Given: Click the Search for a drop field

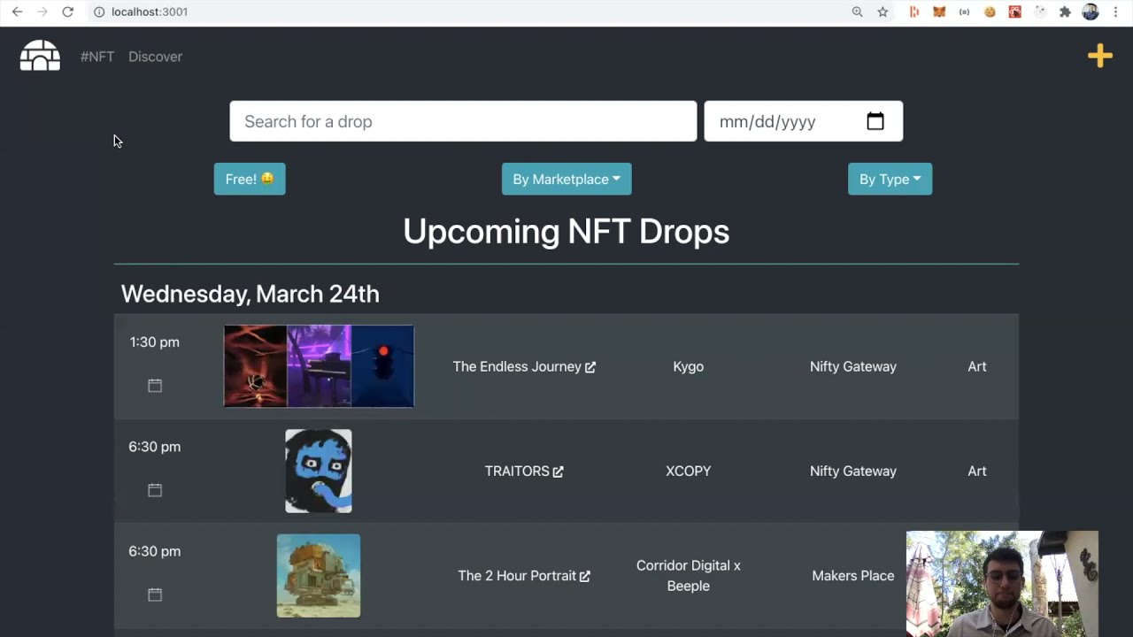Looking at the screenshot, I should tap(463, 121).
